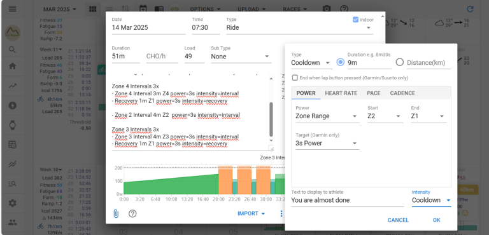
Task: Click the Date field showing 14 Mar 2025
Action: point(148,28)
